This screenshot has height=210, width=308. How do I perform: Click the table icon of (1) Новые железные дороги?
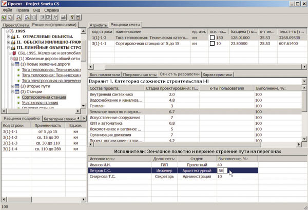17,64
